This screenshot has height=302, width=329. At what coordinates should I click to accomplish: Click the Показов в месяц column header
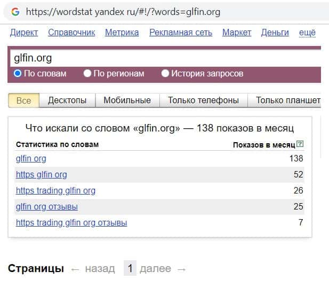[x=264, y=145]
